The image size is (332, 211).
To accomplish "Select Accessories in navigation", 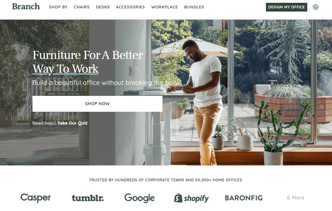I will (x=130, y=7).
